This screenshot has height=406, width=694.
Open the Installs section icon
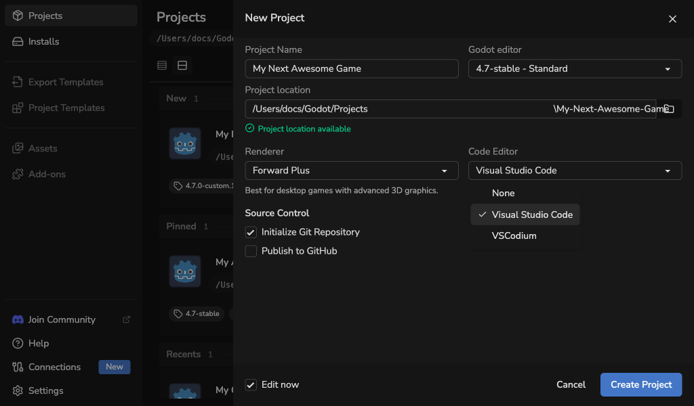(18, 41)
